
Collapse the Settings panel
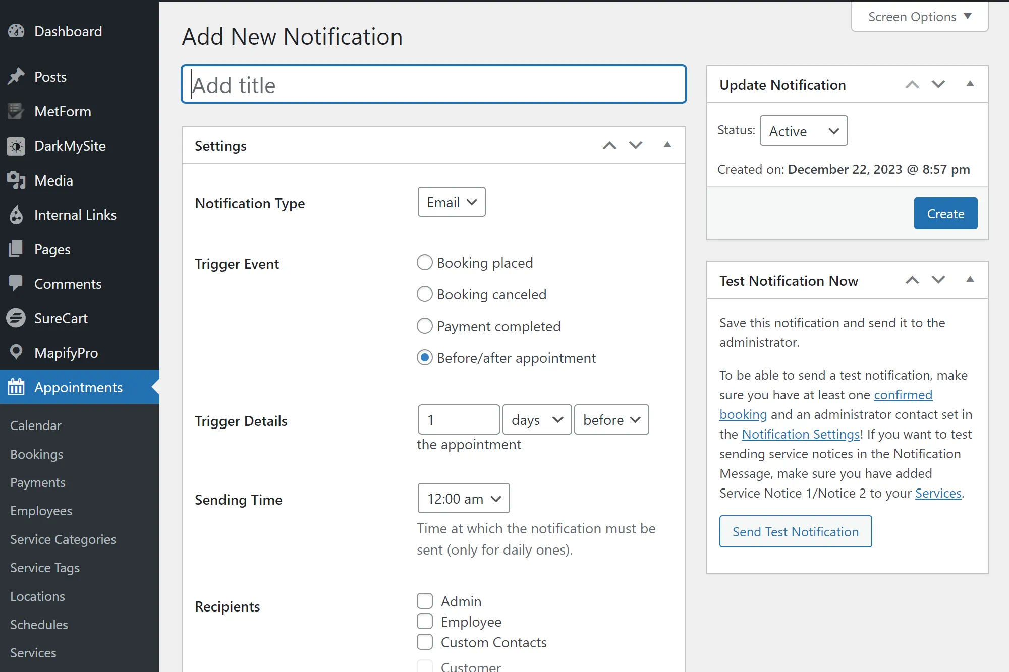click(x=667, y=145)
